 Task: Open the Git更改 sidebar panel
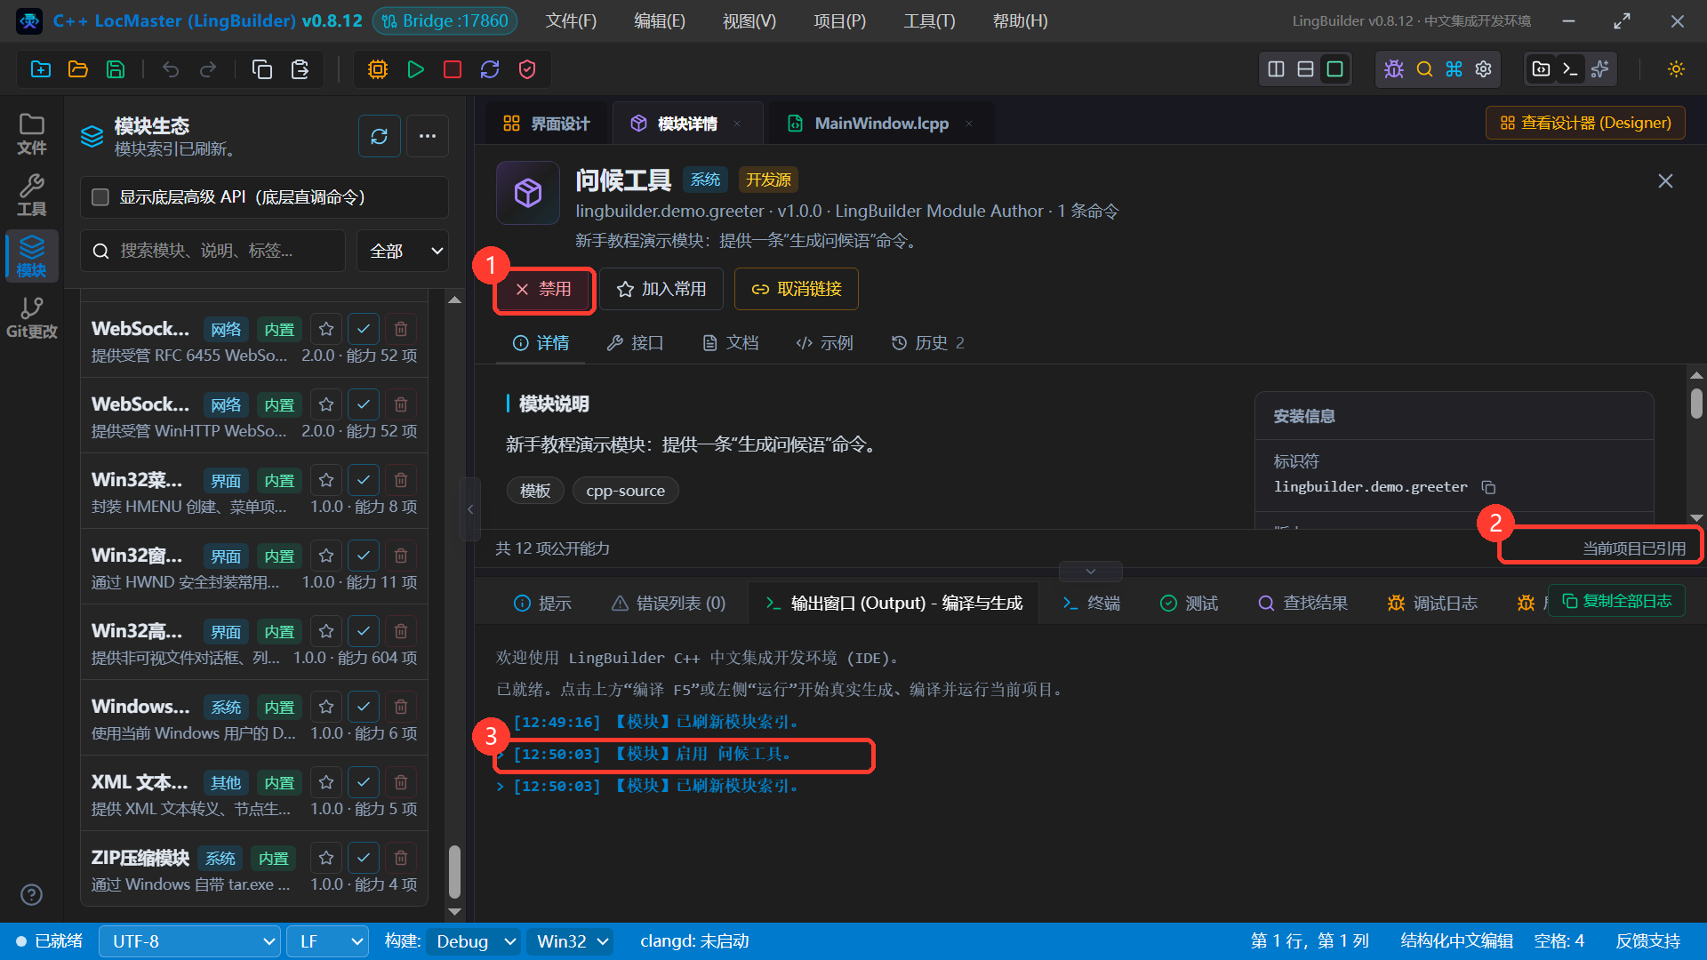[x=32, y=317]
